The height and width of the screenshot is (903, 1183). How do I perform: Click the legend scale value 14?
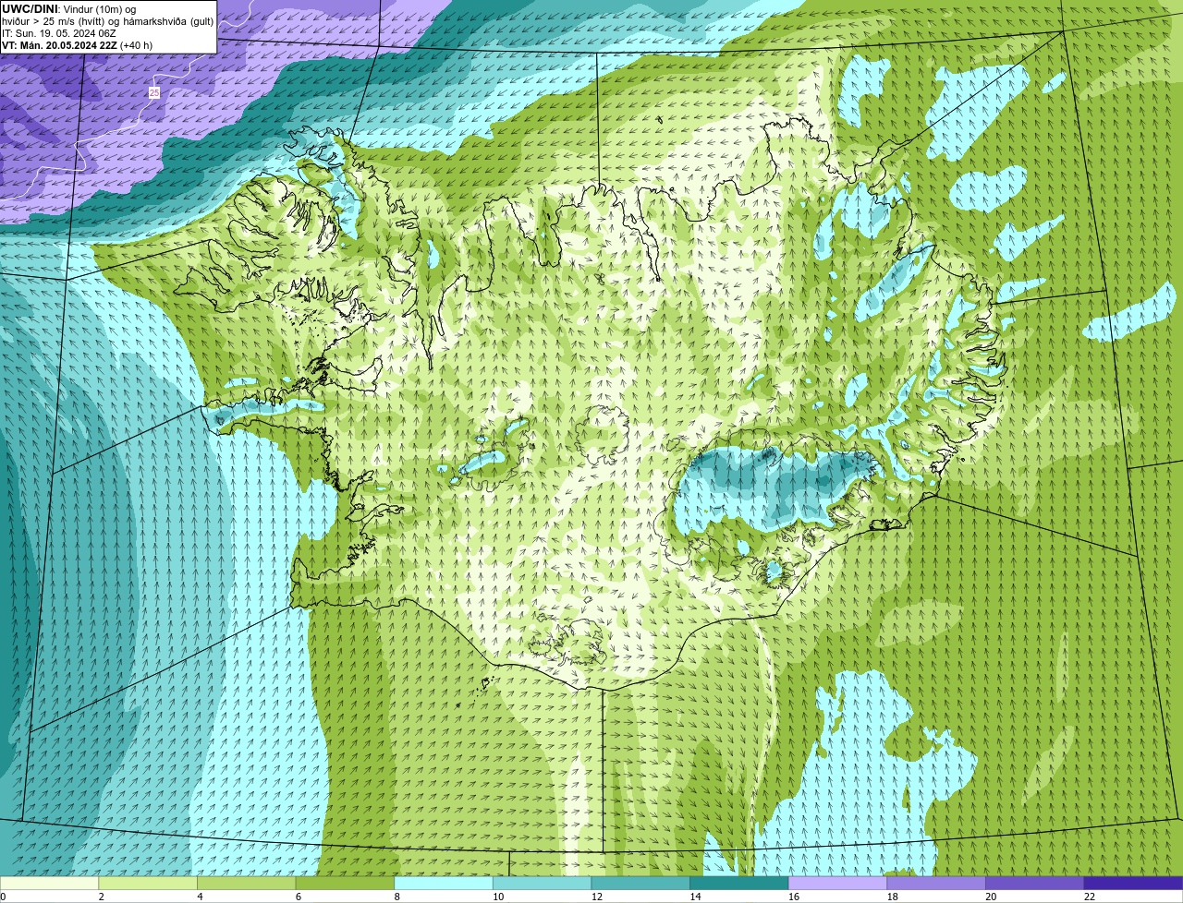coord(696,897)
